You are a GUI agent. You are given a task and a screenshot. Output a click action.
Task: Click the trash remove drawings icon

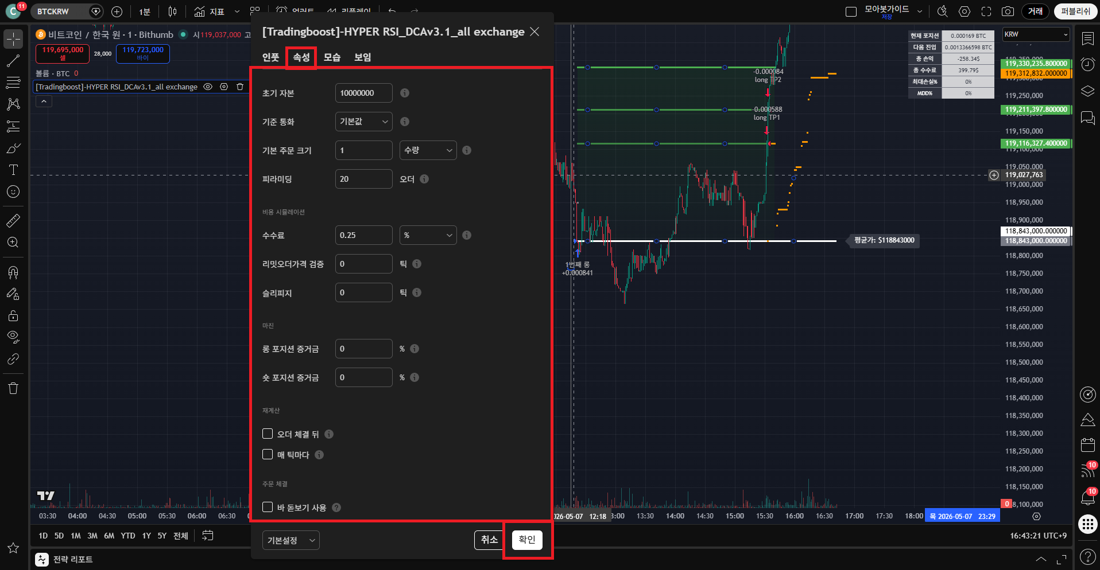[x=13, y=388]
